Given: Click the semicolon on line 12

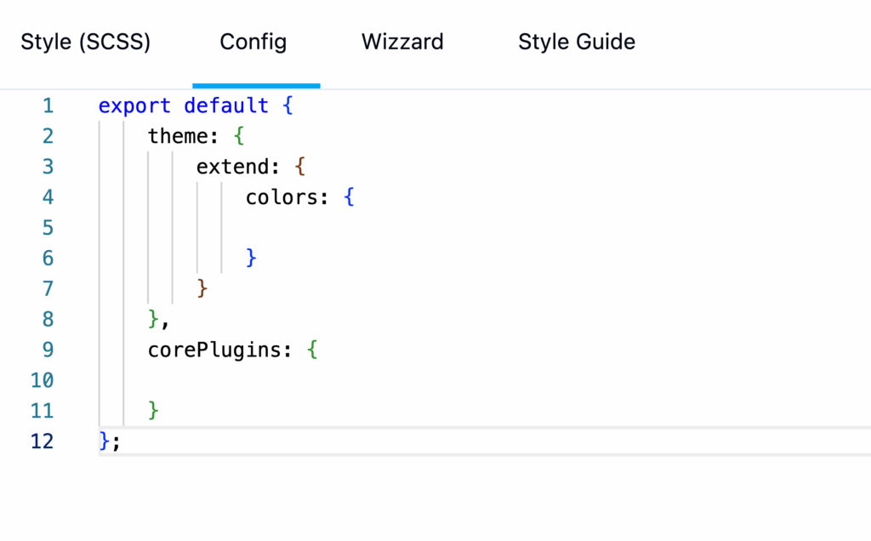Looking at the screenshot, I should coord(118,441).
